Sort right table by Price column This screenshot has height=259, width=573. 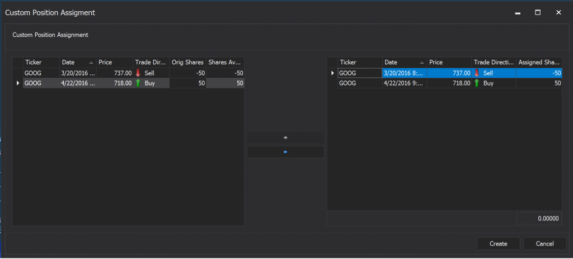(449, 63)
